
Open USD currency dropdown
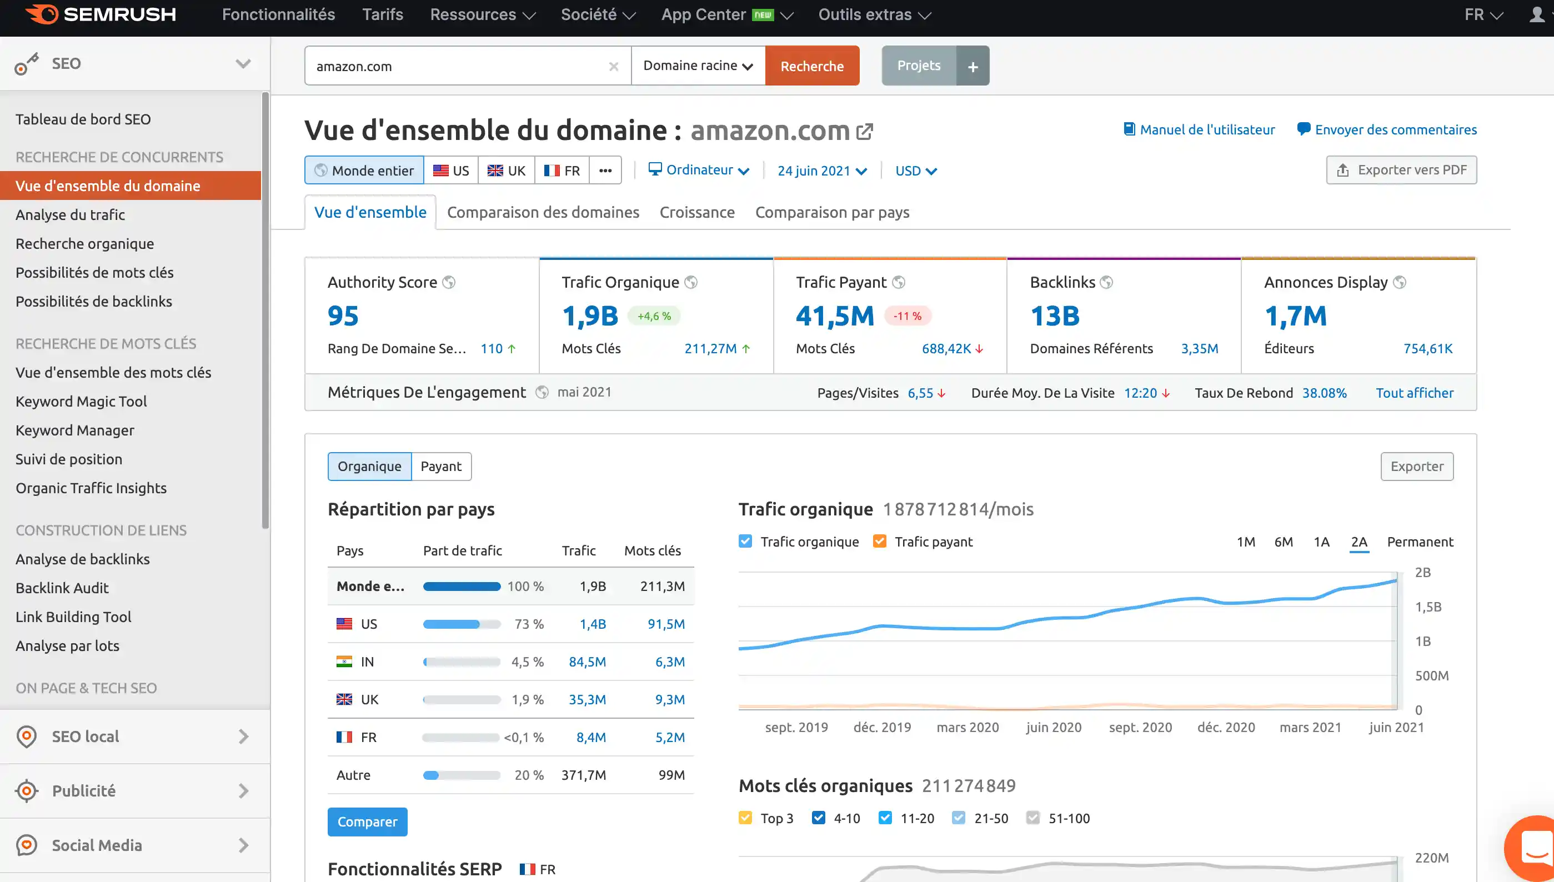pyautogui.click(x=916, y=171)
